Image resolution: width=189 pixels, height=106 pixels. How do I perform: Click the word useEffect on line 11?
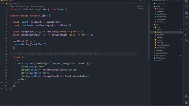pos(19,41)
